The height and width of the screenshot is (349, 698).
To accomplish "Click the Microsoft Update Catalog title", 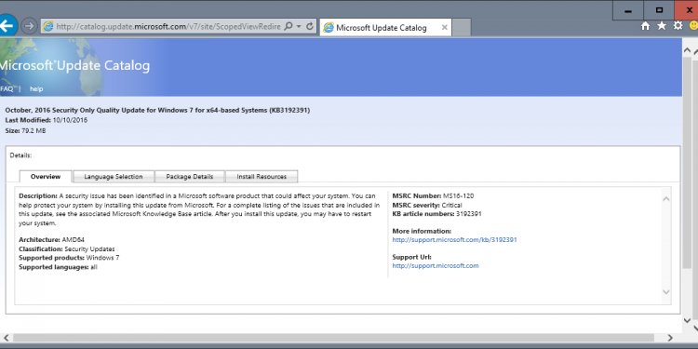I will (x=74, y=66).
